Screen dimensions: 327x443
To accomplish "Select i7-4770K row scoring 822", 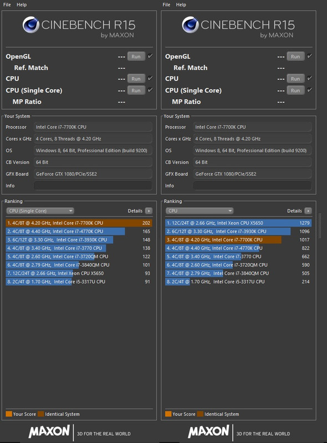I will coord(238,248).
